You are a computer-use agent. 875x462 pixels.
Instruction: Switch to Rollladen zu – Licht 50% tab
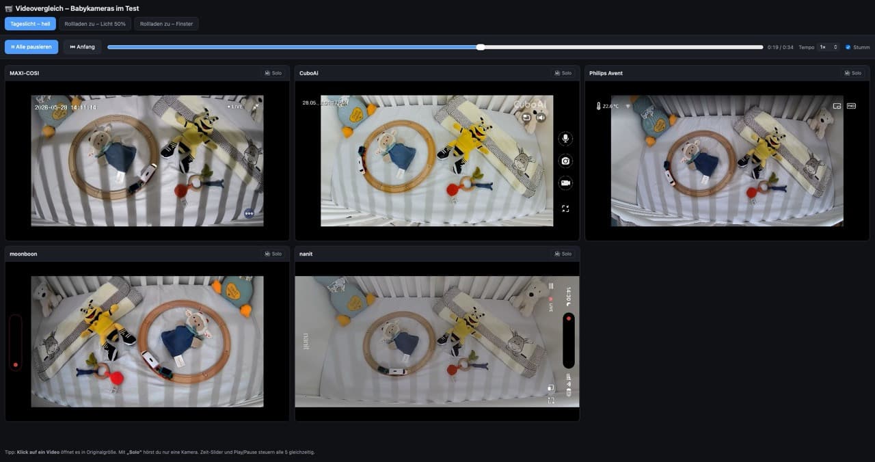click(95, 24)
